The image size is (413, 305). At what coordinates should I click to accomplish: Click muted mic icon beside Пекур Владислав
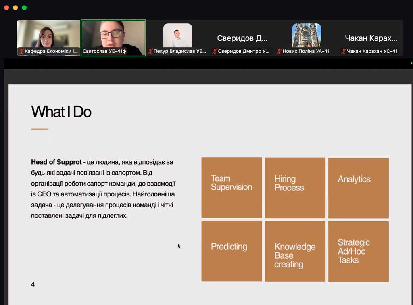(150, 52)
